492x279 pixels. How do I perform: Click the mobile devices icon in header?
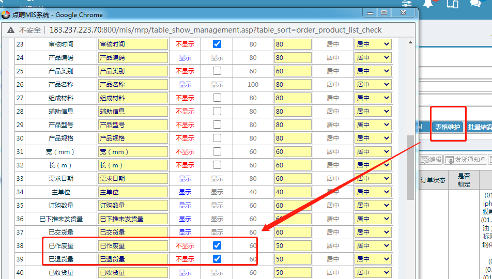click(x=452, y=3)
